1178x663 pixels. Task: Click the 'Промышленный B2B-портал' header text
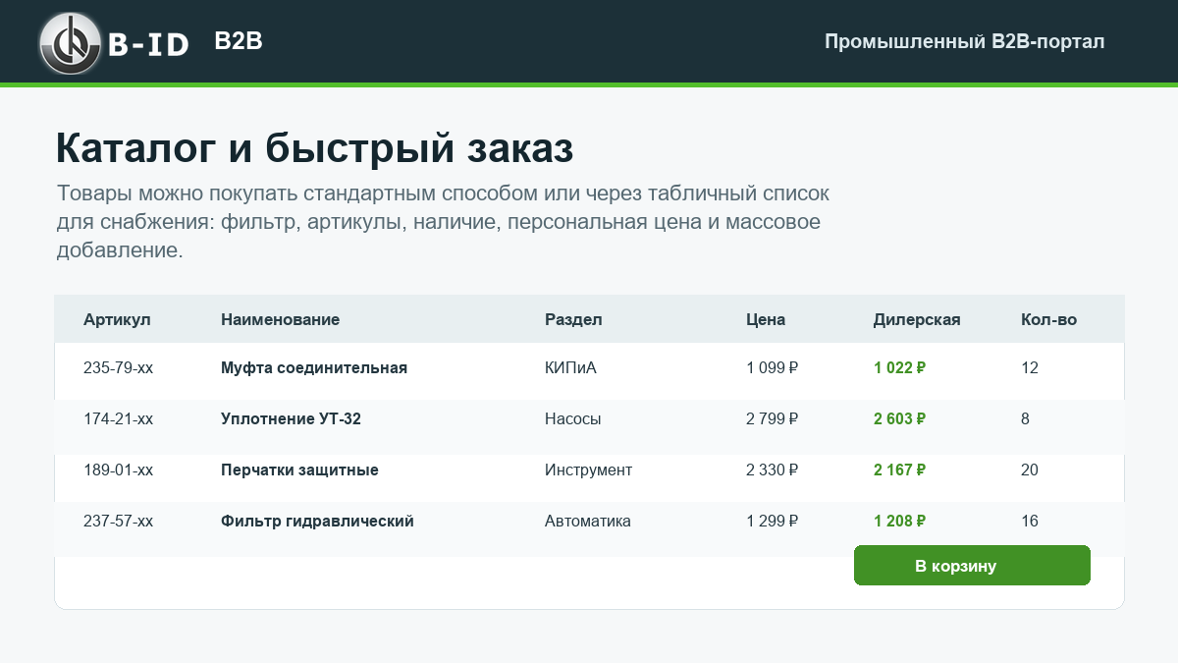click(x=964, y=41)
